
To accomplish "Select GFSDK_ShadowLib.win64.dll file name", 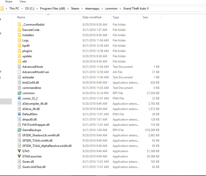I will (x=41, y=135).
